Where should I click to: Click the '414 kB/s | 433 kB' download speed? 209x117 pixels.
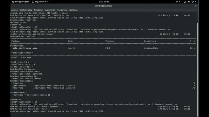[169, 107]
